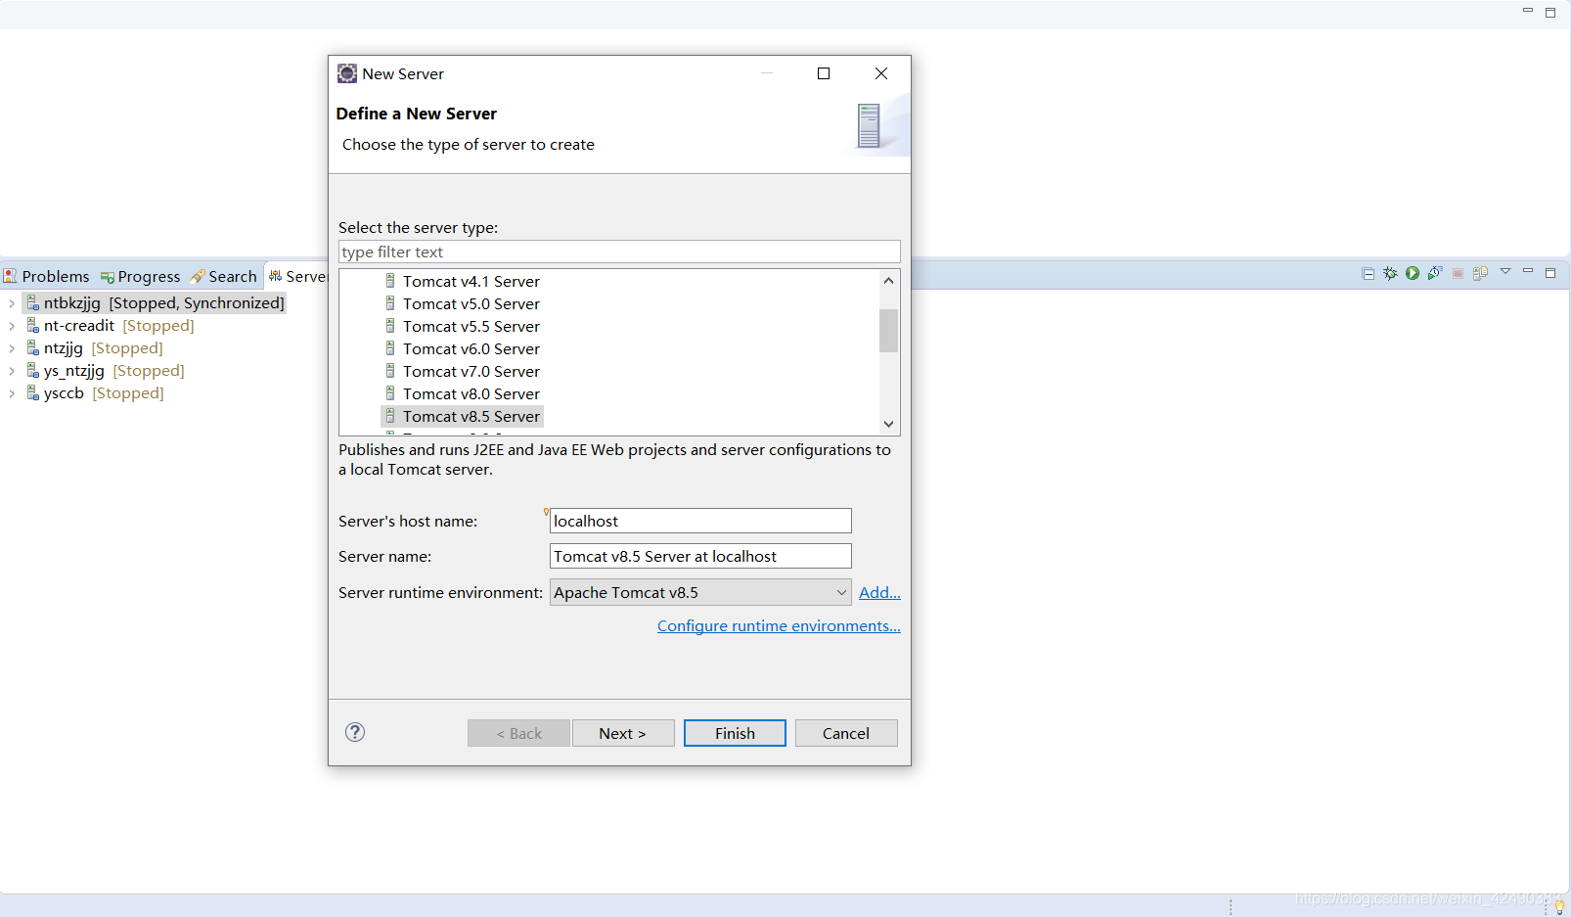The height and width of the screenshot is (917, 1571).
Task: Click the server icon beside Tomcat v4.1 Server
Action: [390, 281]
